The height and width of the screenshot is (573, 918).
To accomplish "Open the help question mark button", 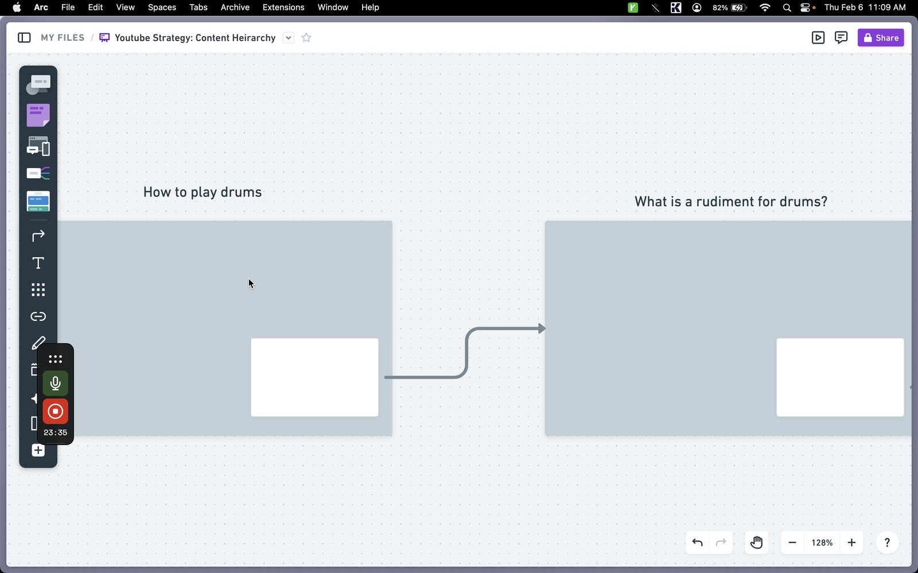I will click(x=887, y=543).
